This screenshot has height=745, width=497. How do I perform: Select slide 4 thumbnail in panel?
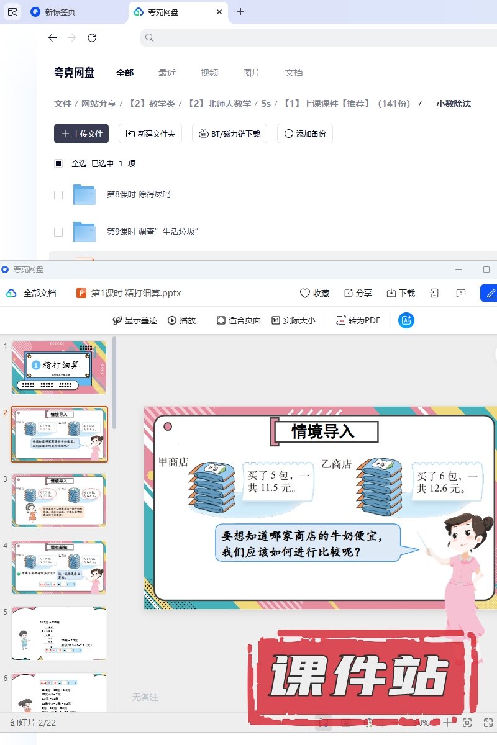tap(60, 567)
